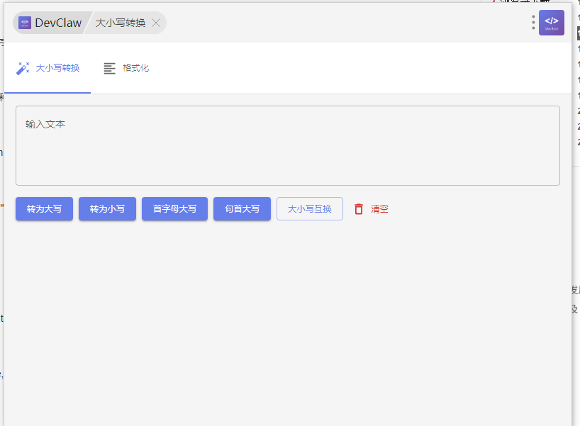
Task: Select the 大小写转换 breadcrumb chip in title bar
Action: [121, 23]
